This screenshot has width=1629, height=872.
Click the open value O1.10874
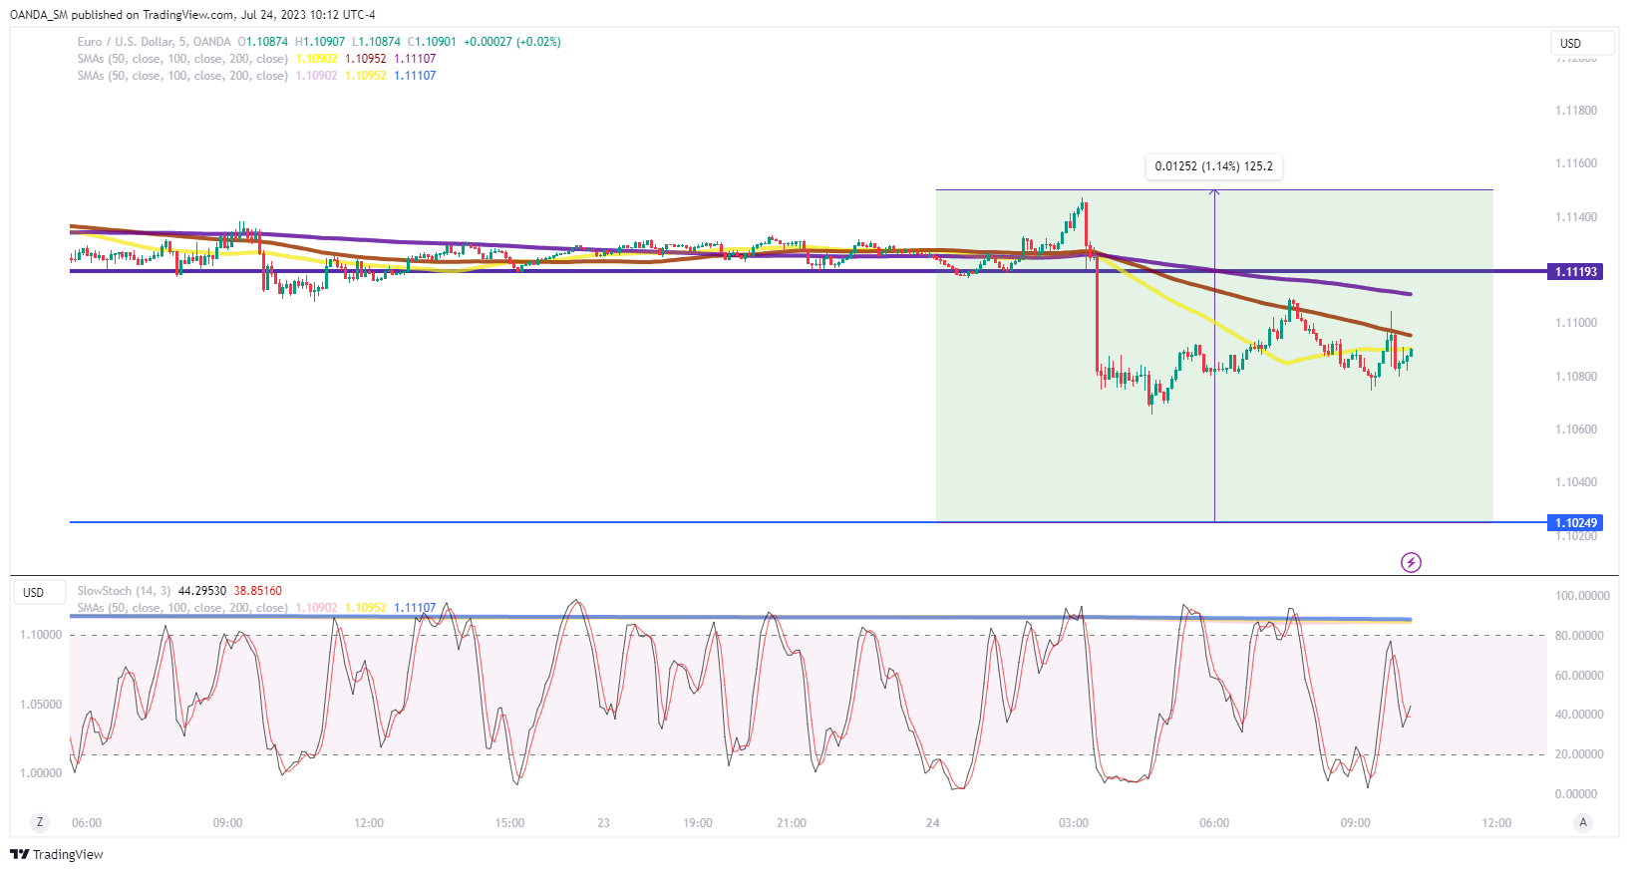pyautogui.click(x=262, y=42)
